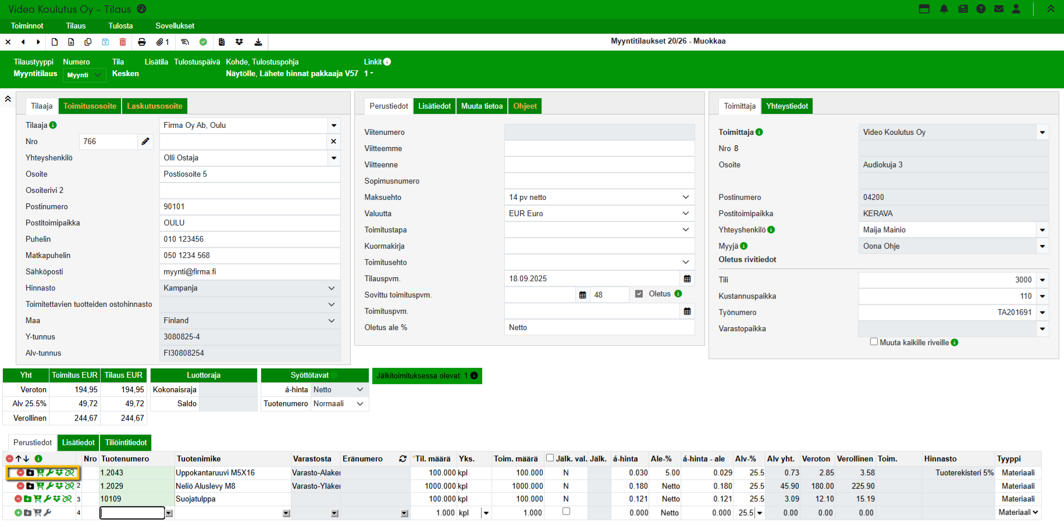This screenshot has height=527, width=1064.
Task: Click the Viitteemme input field
Action: 599,149
